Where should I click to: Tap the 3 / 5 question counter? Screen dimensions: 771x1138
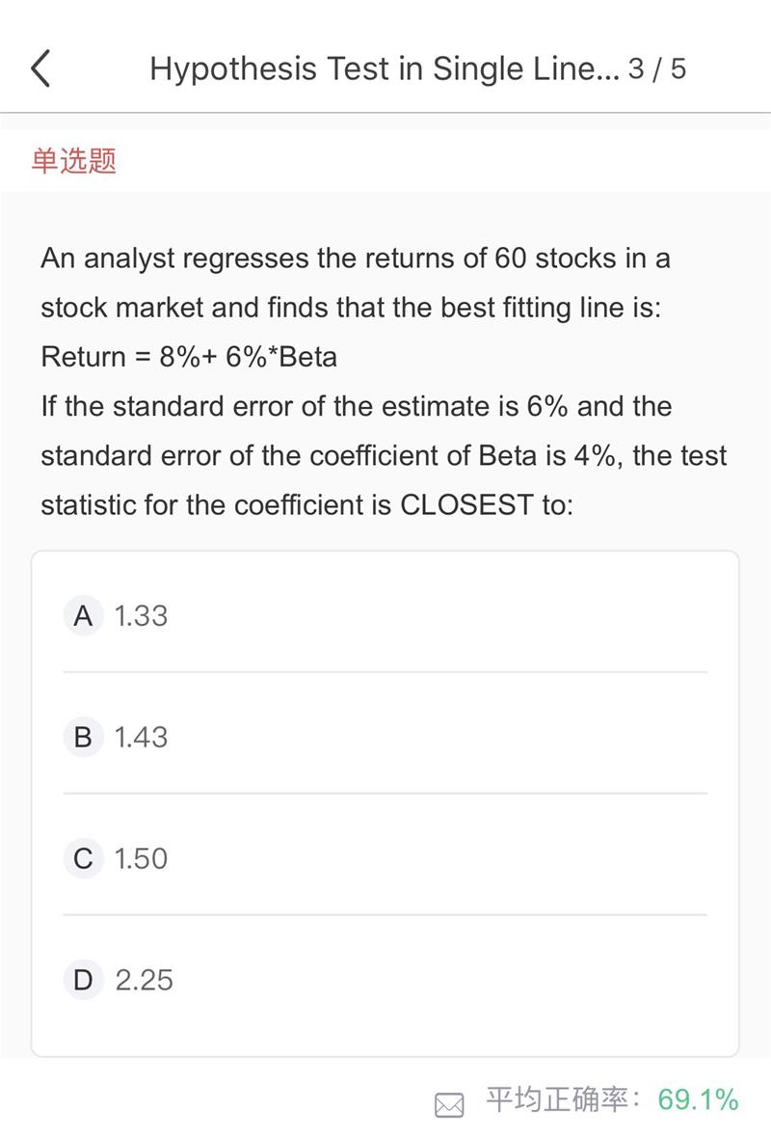[657, 68]
